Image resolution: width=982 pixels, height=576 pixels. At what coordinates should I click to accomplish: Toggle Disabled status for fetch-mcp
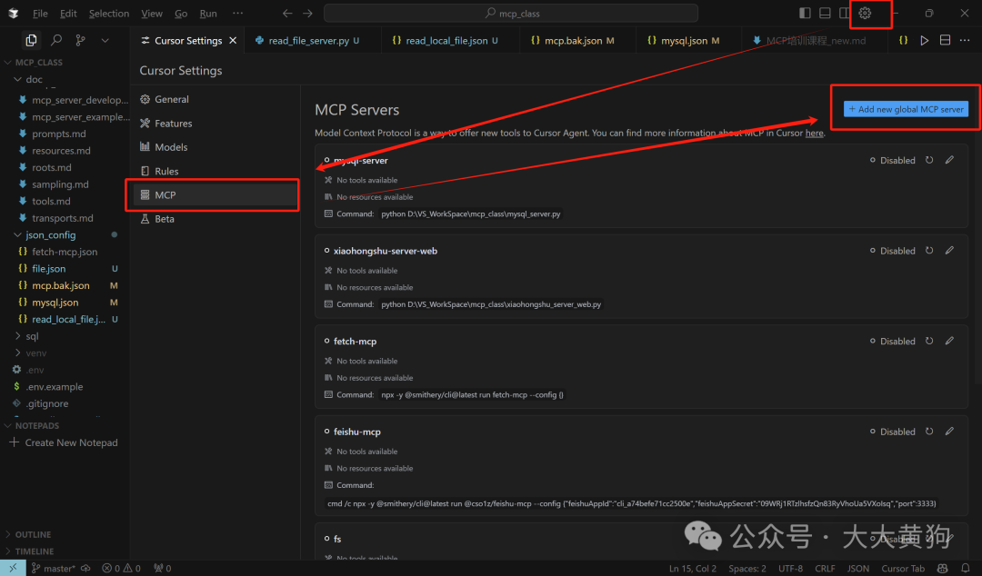tap(893, 342)
